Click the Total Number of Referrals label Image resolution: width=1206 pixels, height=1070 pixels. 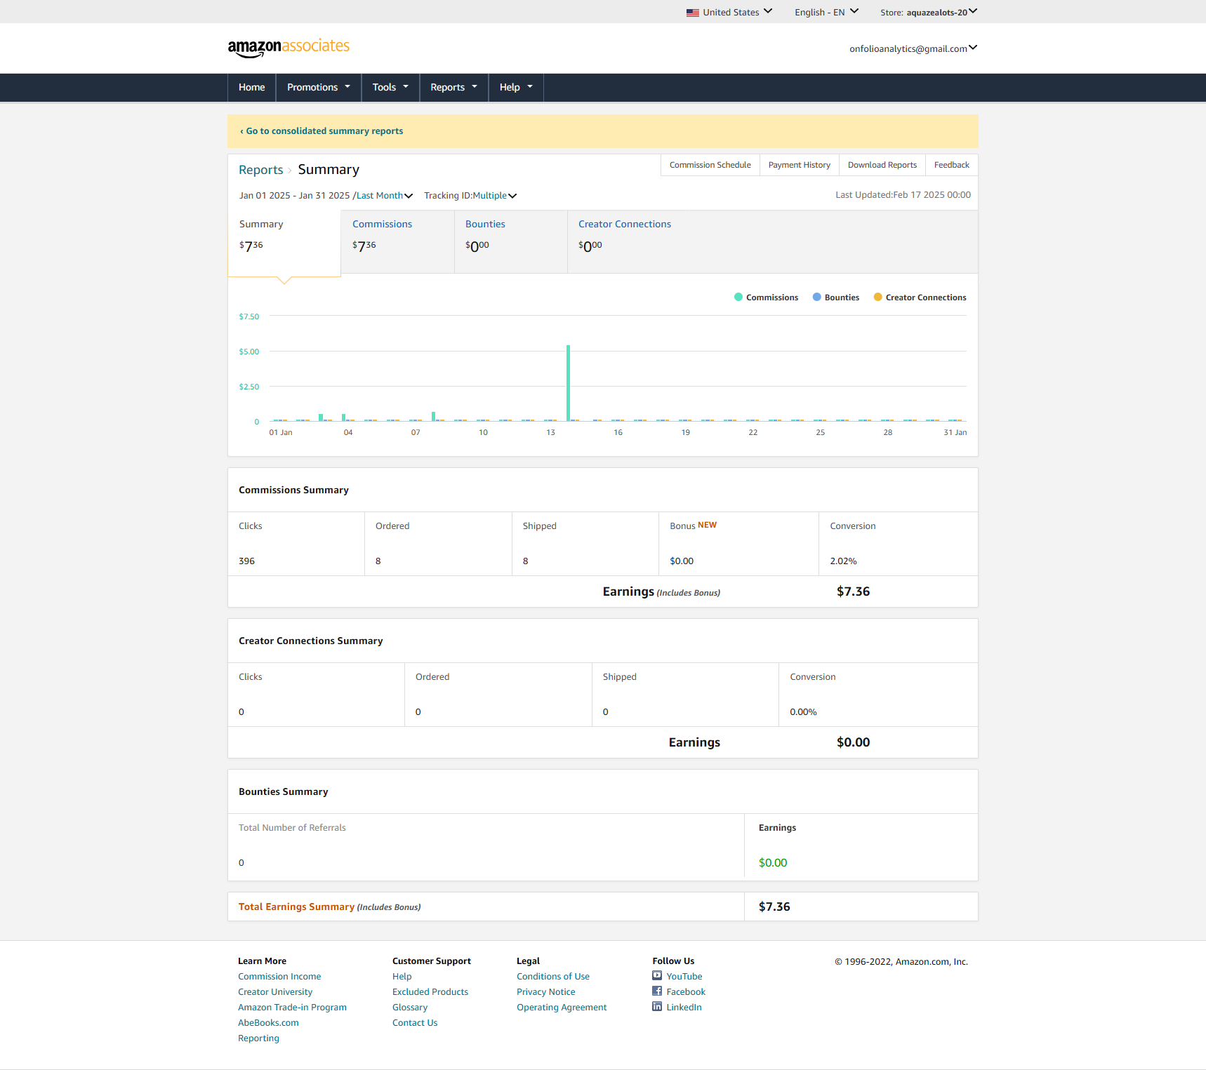click(x=292, y=827)
